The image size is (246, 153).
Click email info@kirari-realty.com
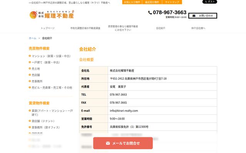point(124,111)
